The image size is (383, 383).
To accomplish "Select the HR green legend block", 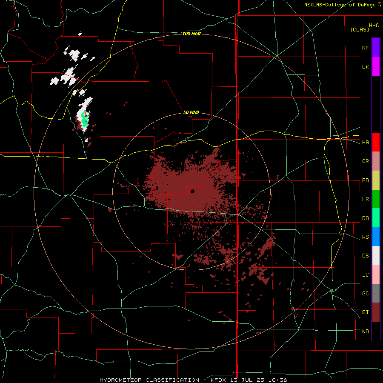I will click(376, 199).
